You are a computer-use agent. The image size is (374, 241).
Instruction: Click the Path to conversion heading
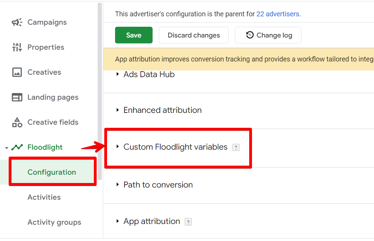(x=158, y=185)
